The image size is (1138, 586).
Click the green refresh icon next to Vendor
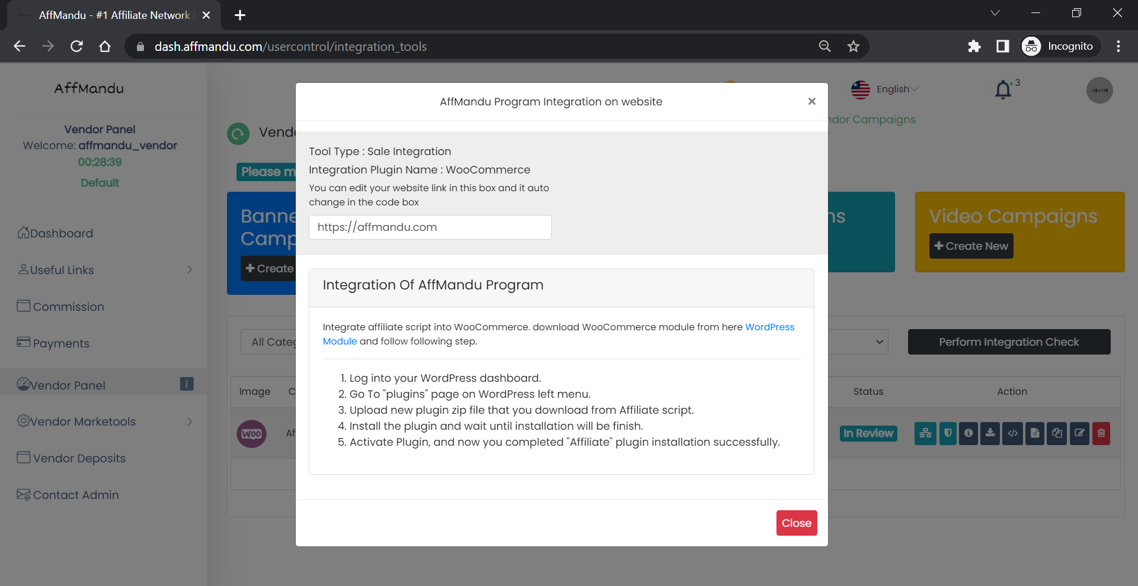(238, 133)
